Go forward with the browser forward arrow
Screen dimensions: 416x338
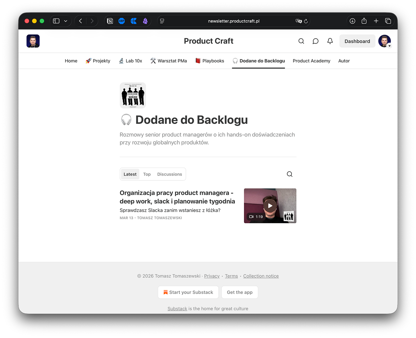click(x=92, y=21)
